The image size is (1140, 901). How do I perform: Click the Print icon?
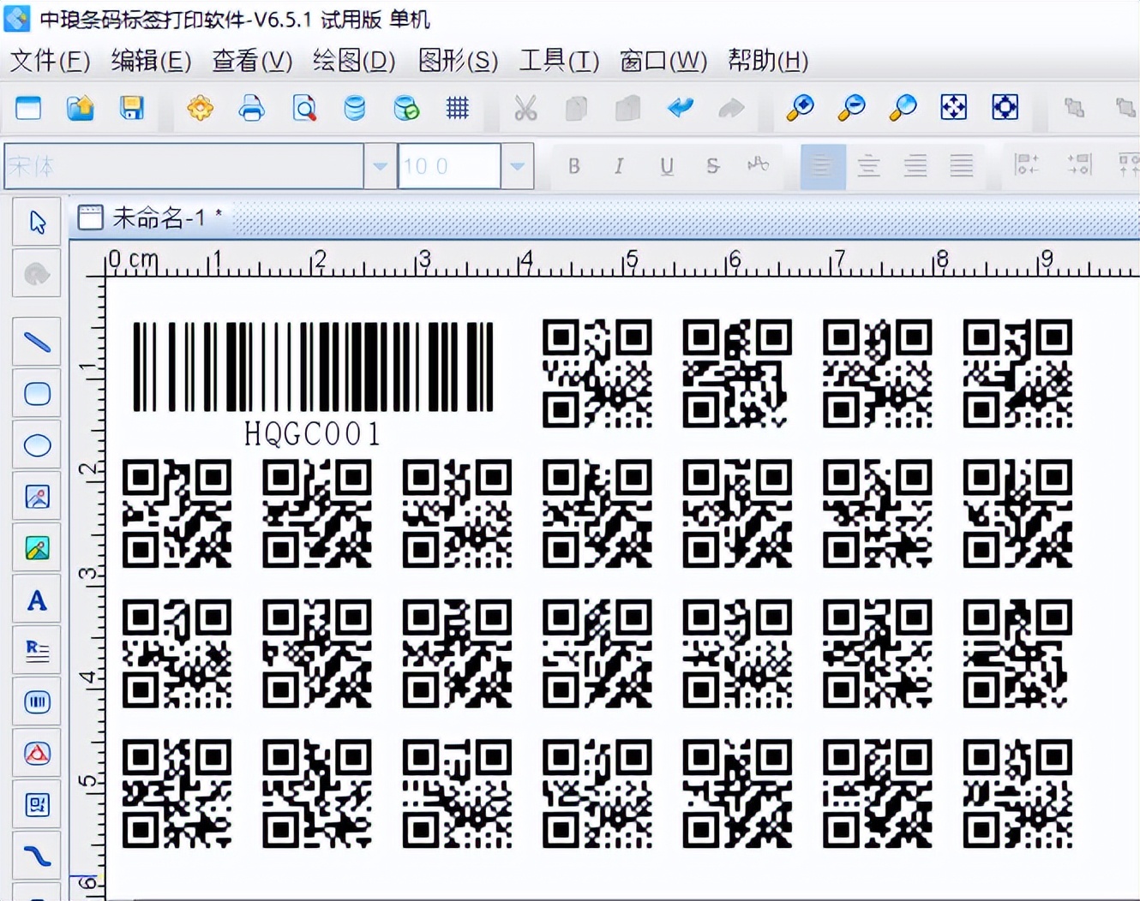(x=252, y=108)
